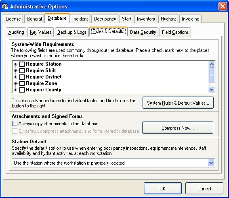Click System Rules & Default Values button
Image resolution: width=229 pixels, height=198 pixels.
click(x=178, y=103)
